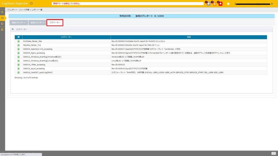Open the user management icon in sidebar
The image size is (278, 156).
(2, 30)
